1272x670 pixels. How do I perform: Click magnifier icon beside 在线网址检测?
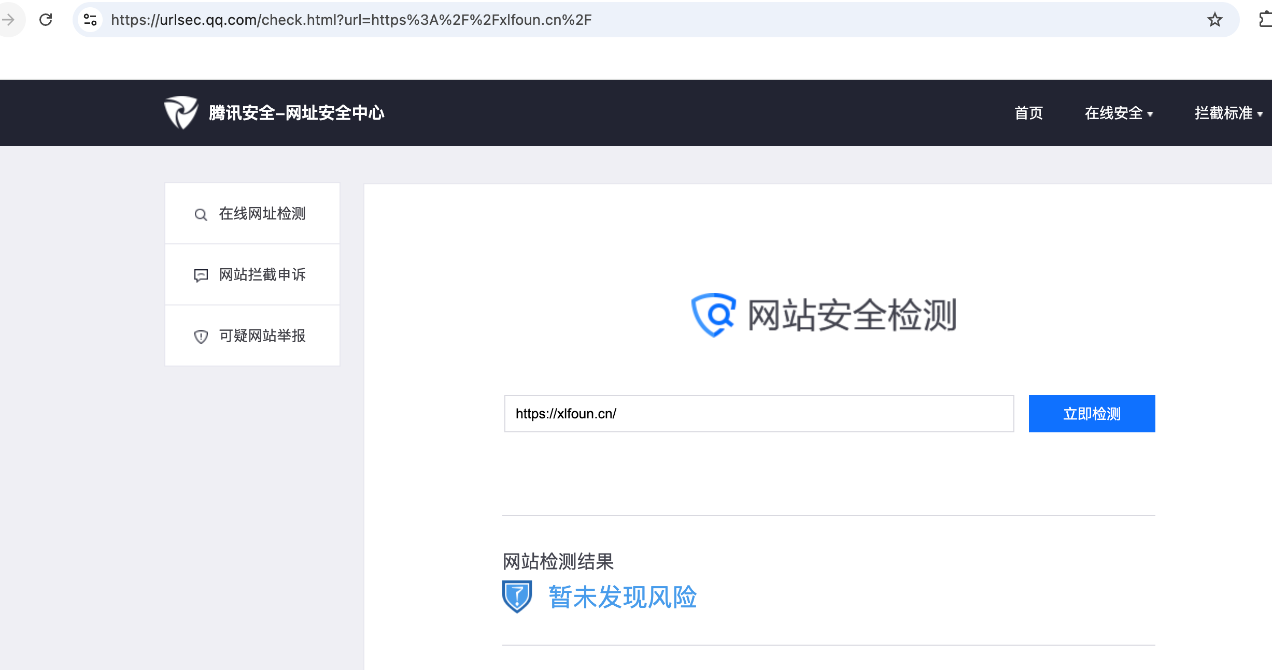pos(201,214)
